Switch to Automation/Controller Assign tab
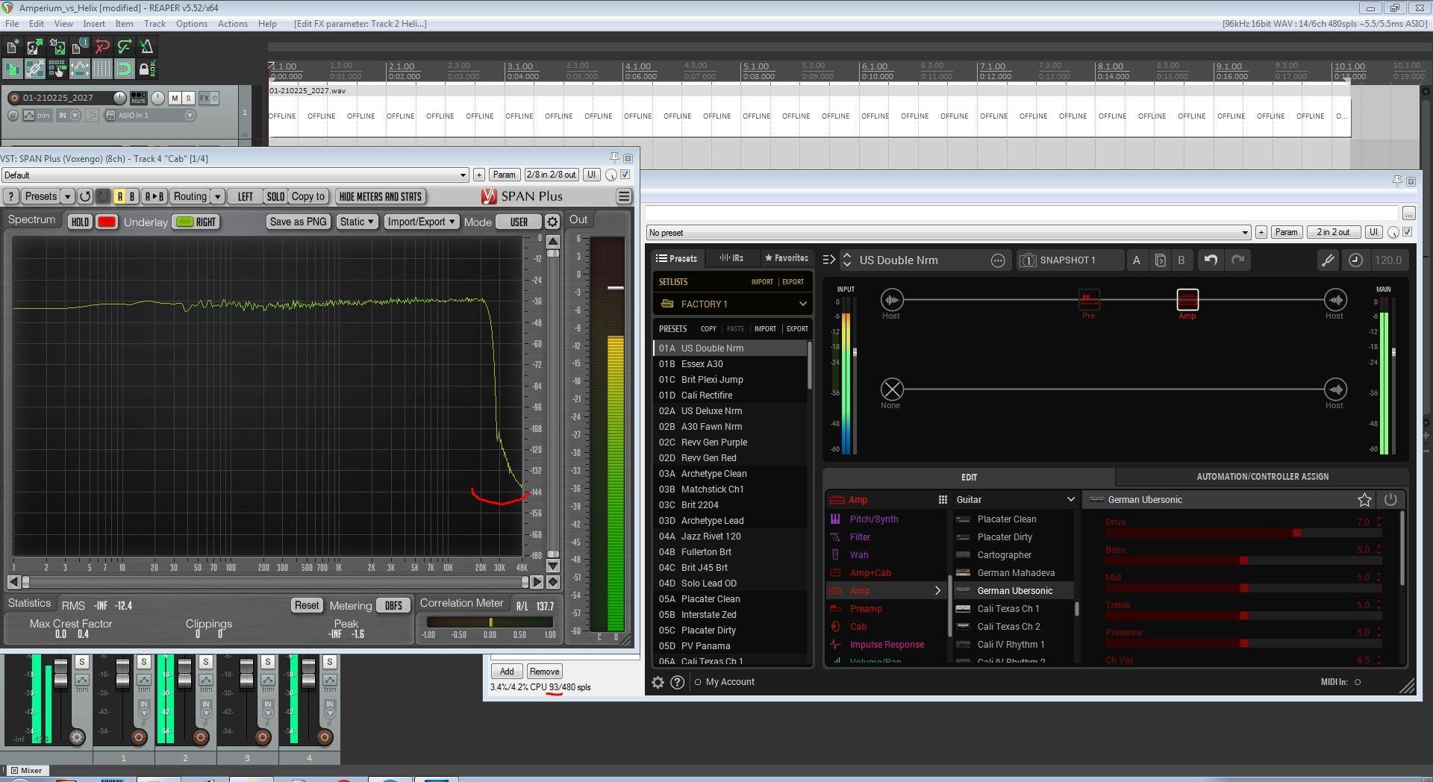Screen dimensions: 1433x782 click(x=1262, y=477)
